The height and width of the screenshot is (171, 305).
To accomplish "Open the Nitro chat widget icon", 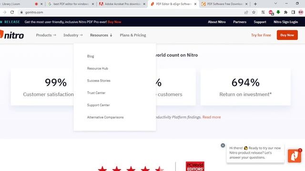I will tap(295, 156).
